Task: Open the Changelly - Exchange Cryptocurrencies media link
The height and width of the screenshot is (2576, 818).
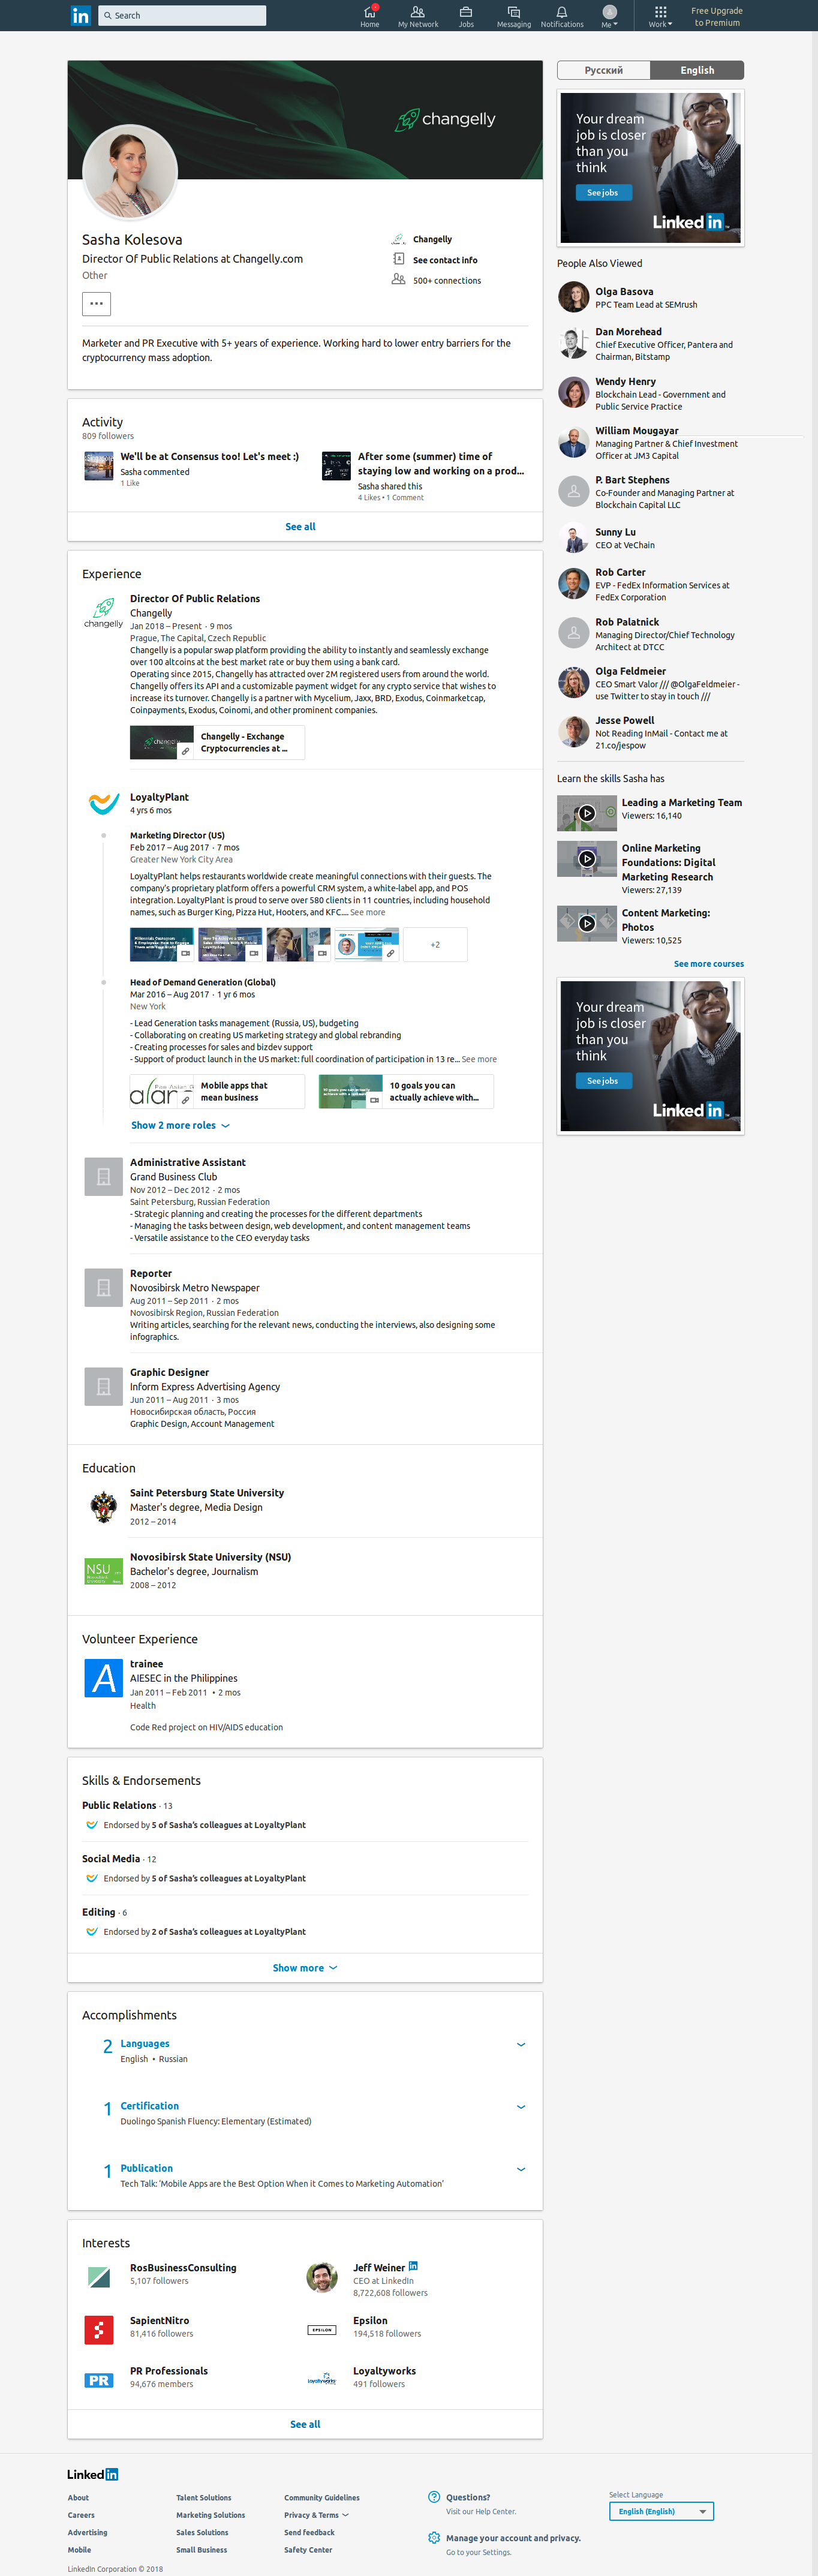Action: [x=217, y=742]
